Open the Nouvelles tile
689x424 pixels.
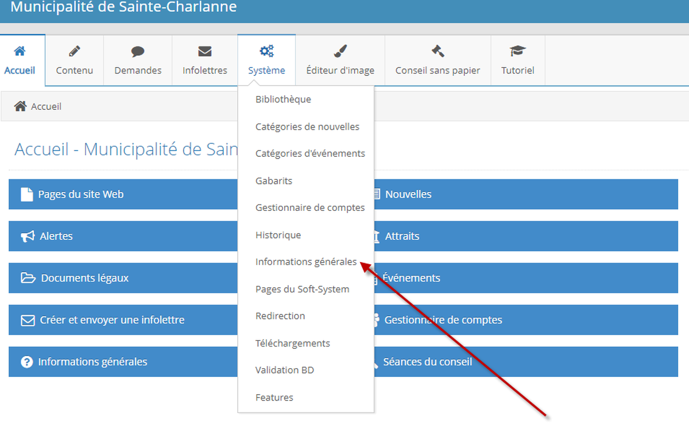[x=526, y=194]
